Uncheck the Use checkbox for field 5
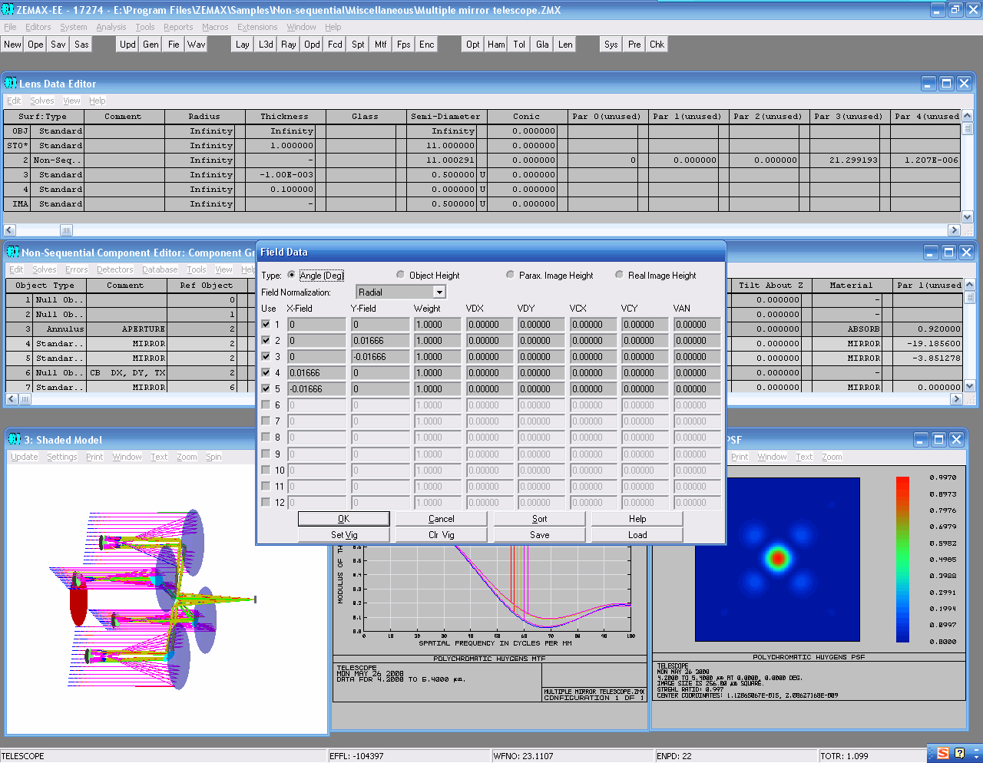Image resolution: width=983 pixels, height=763 pixels. [x=266, y=388]
